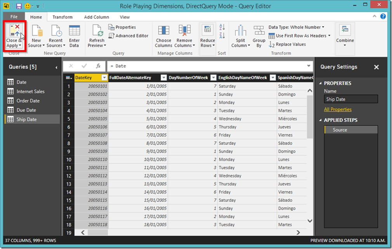Screen dimensions: 392x249
Task: Click cell 20050101 in DateKey column
Action: coord(92,86)
